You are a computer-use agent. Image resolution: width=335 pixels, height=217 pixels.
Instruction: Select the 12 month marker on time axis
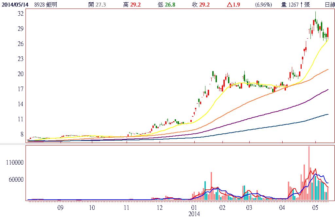tap(160, 207)
